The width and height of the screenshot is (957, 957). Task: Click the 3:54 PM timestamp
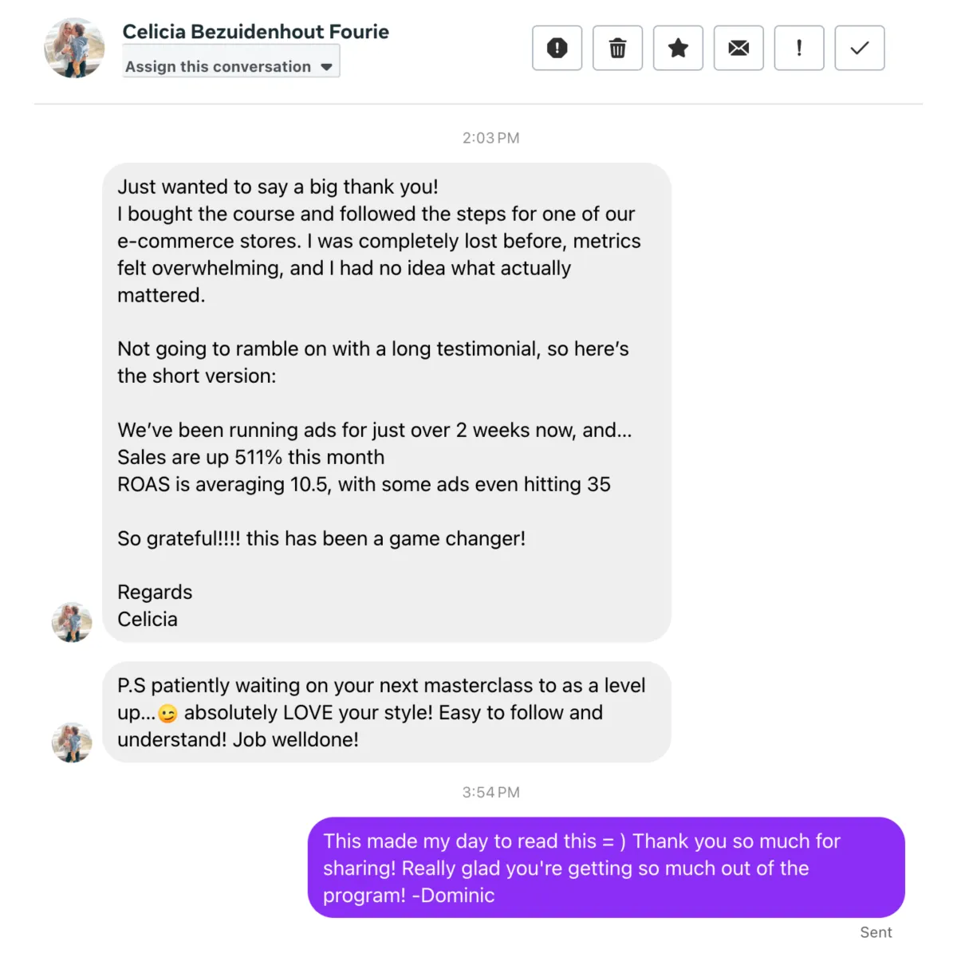(x=491, y=792)
